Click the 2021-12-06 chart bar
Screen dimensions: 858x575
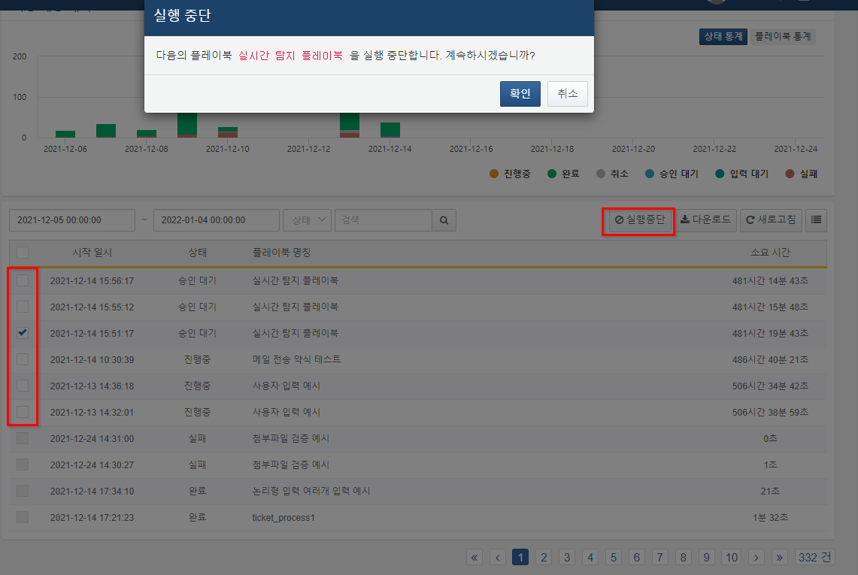(65, 134)
